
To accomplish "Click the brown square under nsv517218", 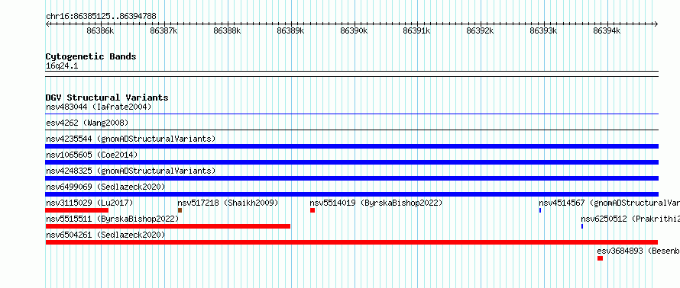I will coord(180,210).
